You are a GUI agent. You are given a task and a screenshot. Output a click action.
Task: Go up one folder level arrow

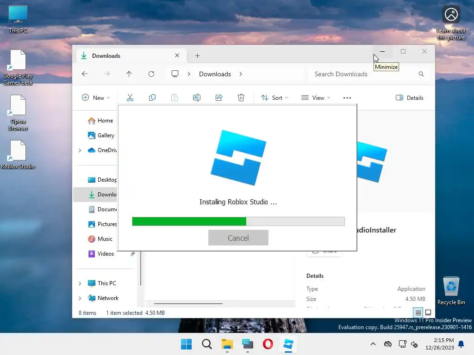click(x=129, y=74)
